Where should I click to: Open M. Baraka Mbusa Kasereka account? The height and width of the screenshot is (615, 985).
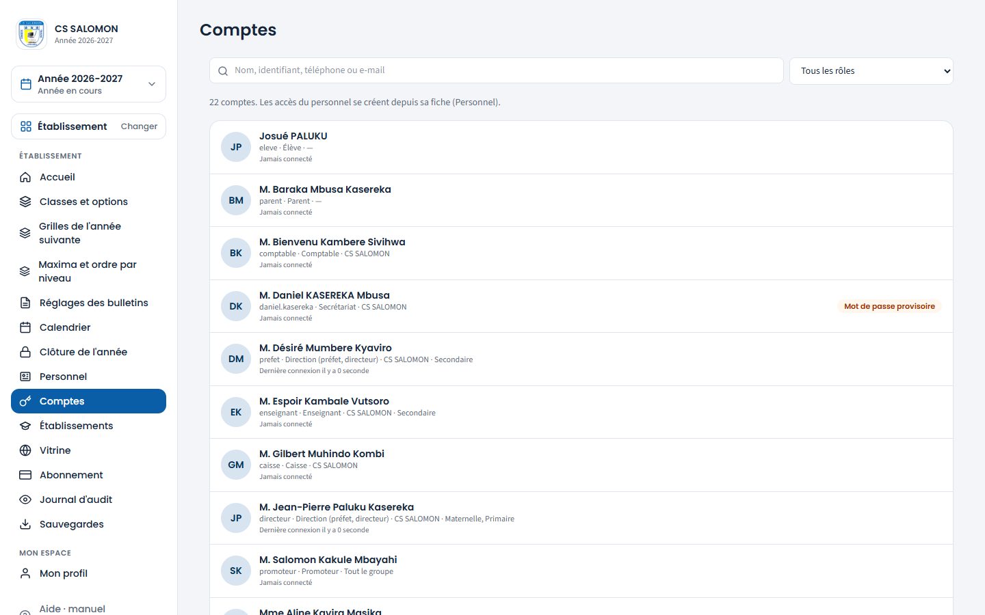[x=581, y=200]
